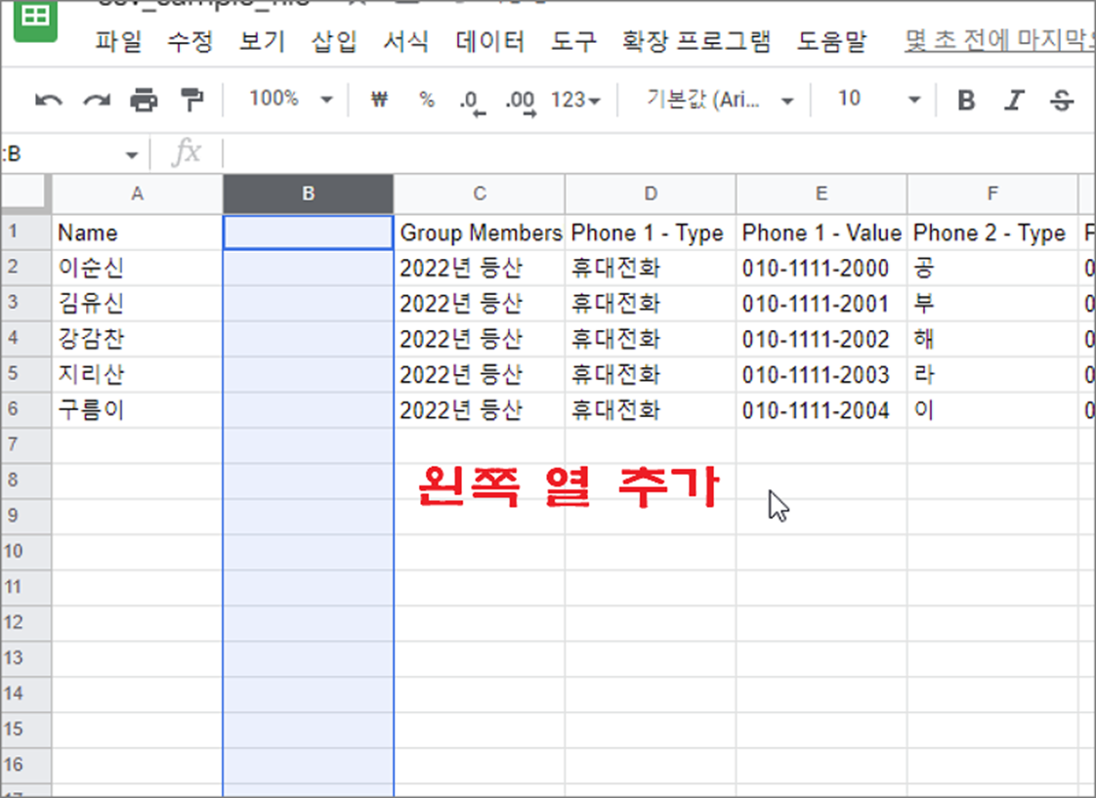
Task: Click cell 010-1111-2001
Action: tap(822, 303)
